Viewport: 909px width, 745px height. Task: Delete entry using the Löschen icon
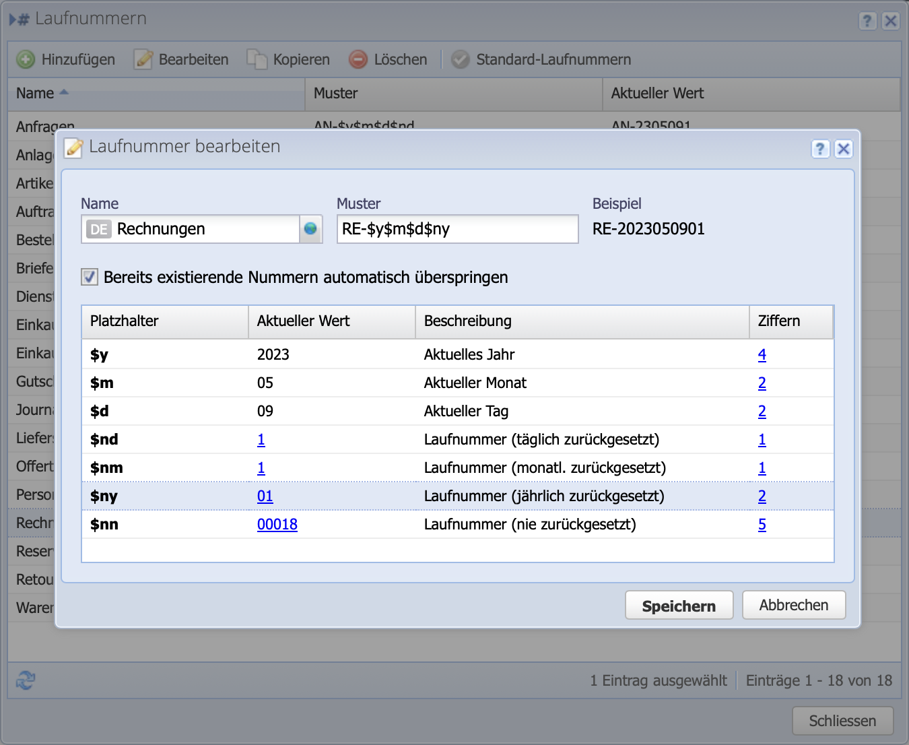tap(358, 59)
